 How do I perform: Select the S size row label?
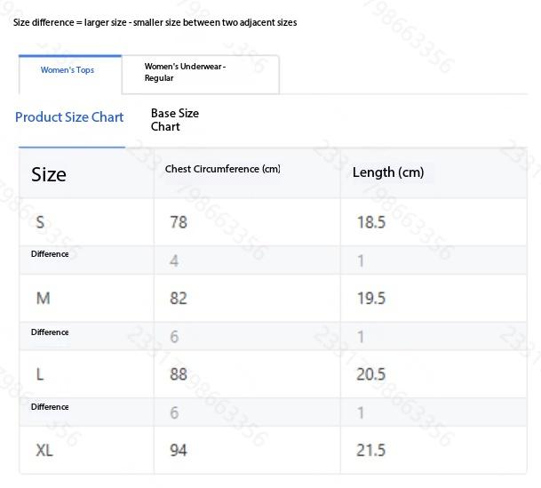[x=40, y=222]
